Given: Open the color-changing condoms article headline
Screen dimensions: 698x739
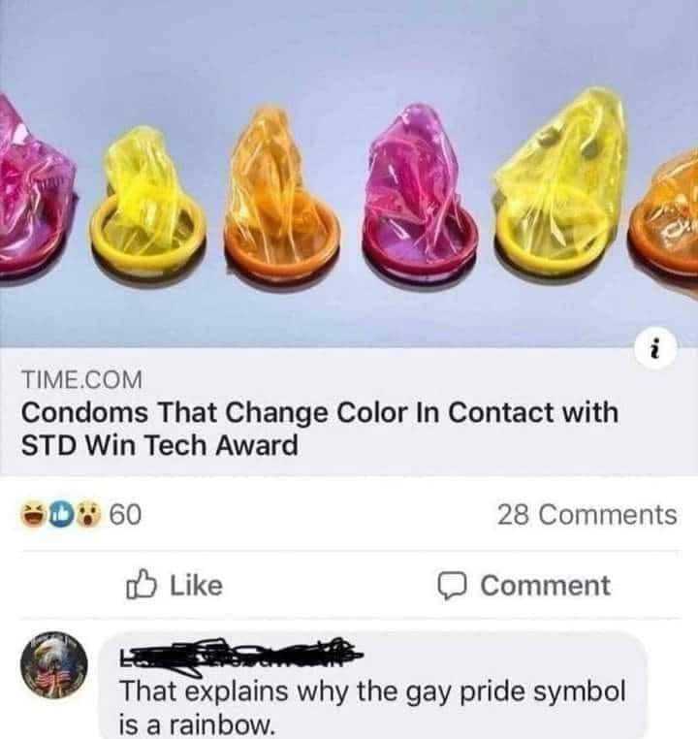Looking at the screenshot, I should 319,428.
